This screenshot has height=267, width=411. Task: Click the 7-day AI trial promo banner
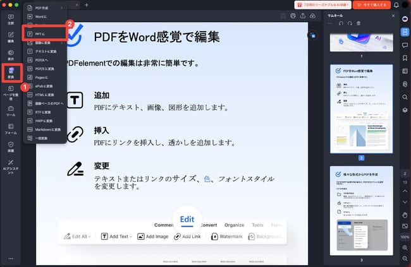click(322, 4)
